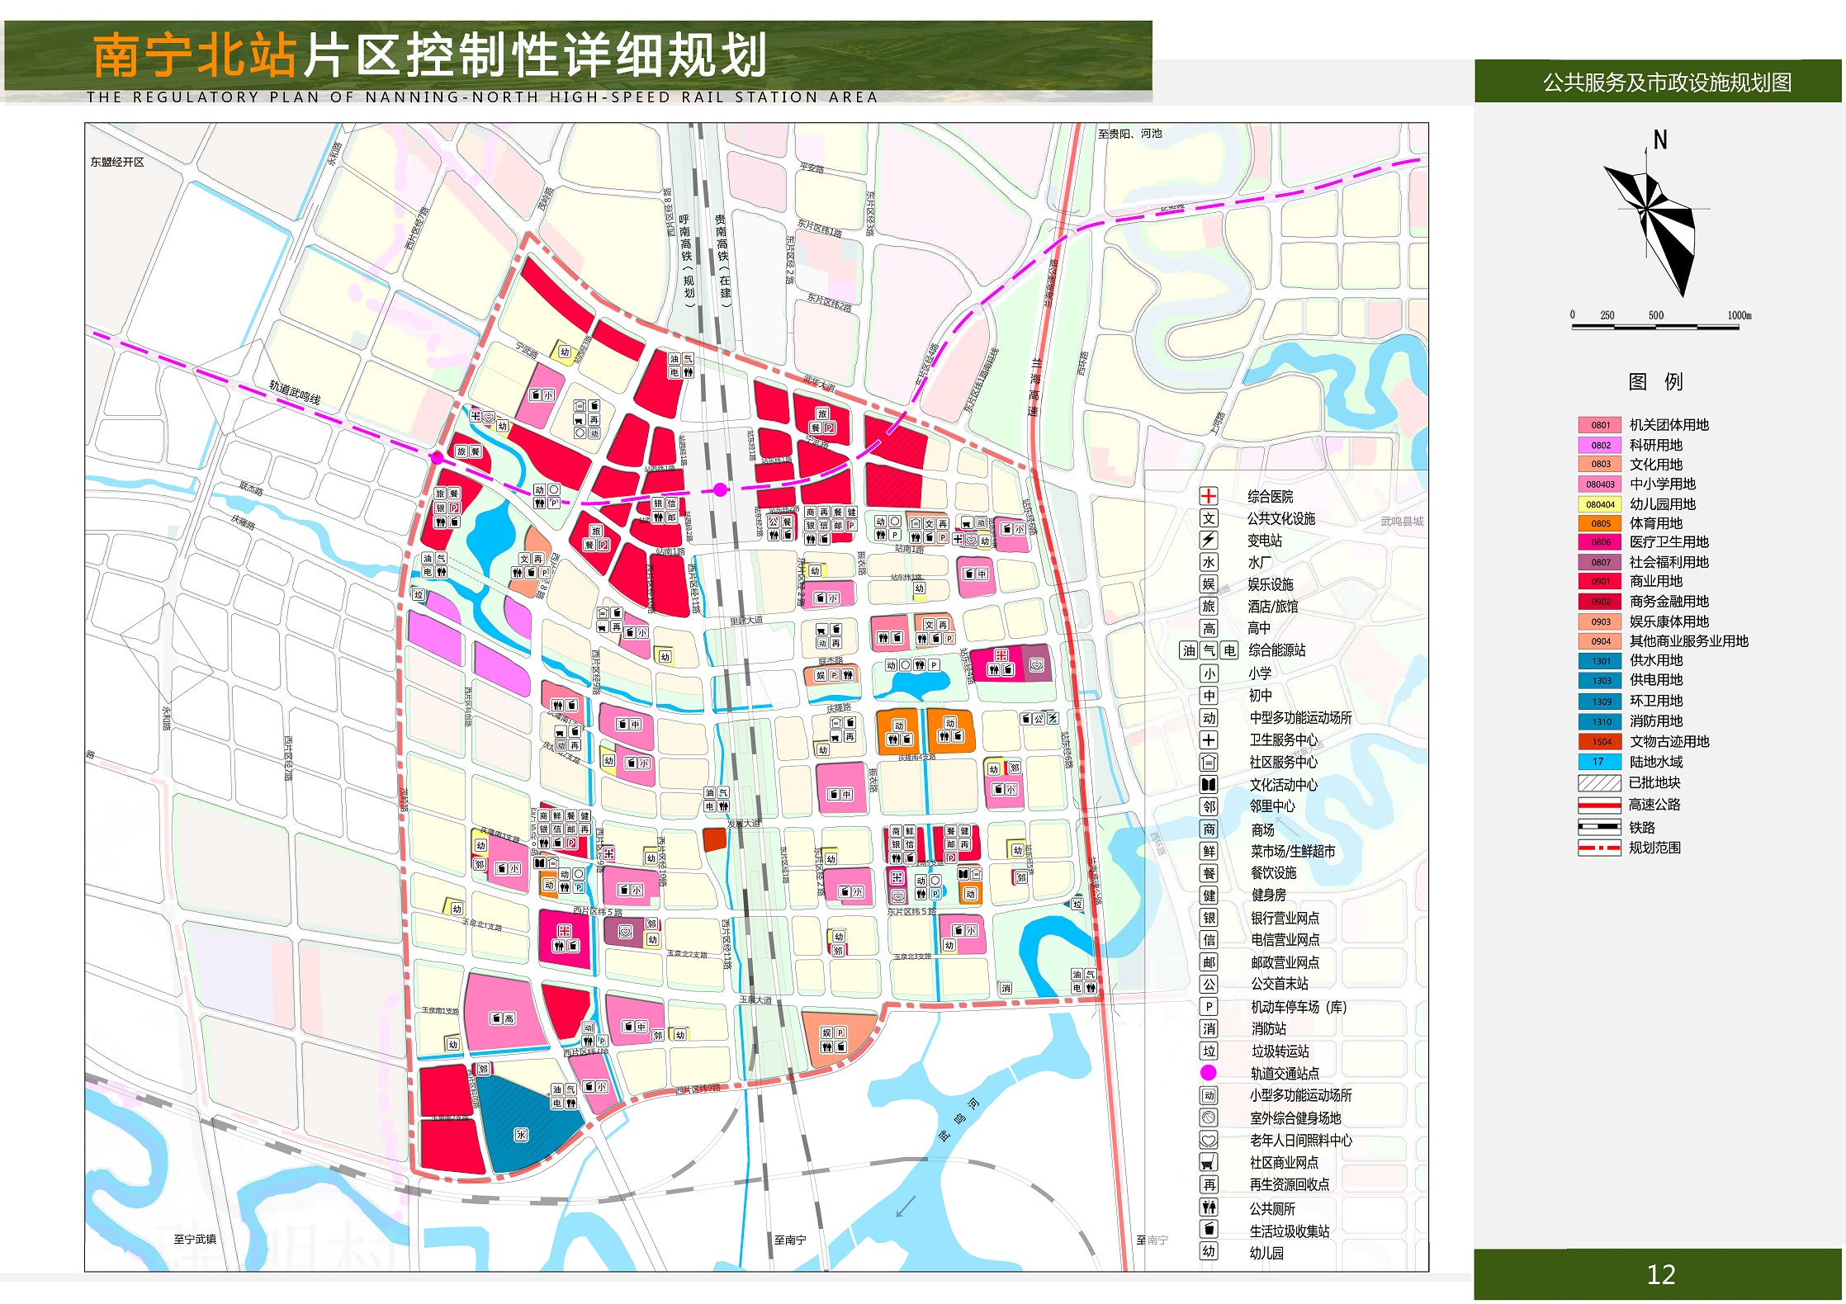Click the blue 17 陆地水域 swatch
Screen dimensions: 1846x1304
pos(1600,762)
